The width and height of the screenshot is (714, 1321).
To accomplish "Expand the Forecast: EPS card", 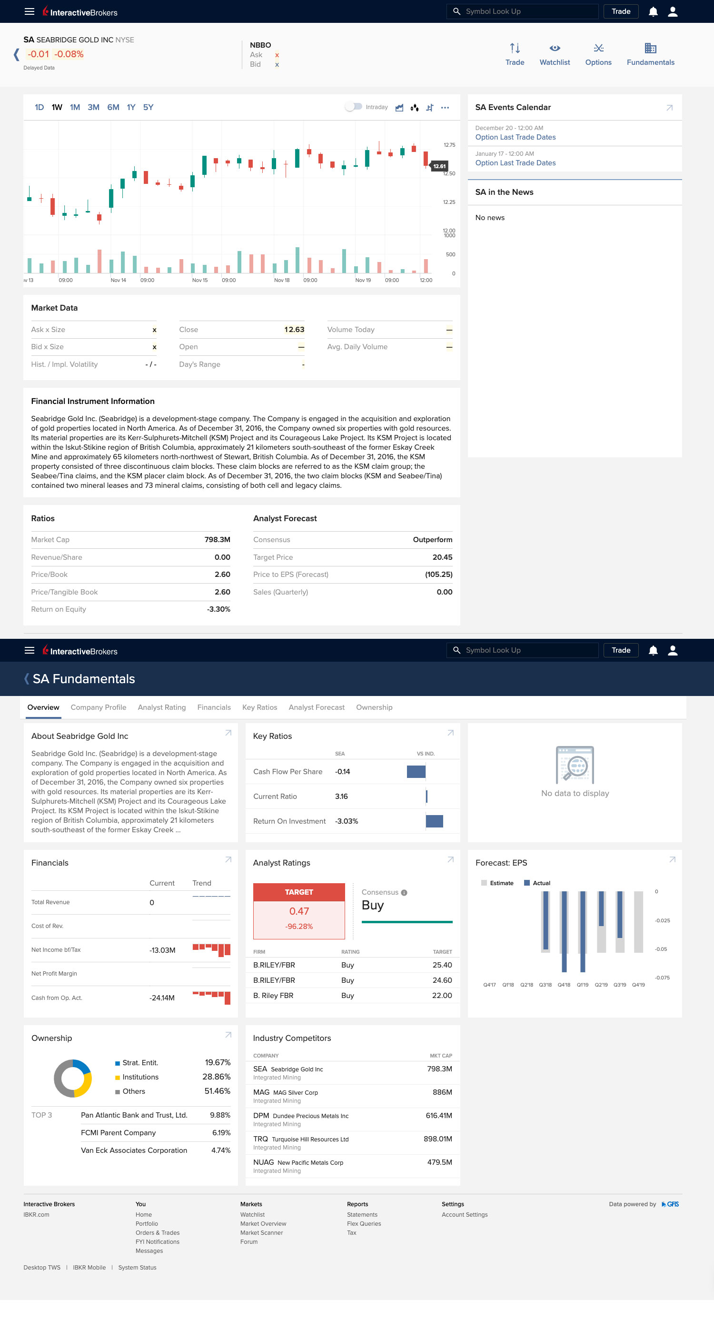I will [673, 859].
